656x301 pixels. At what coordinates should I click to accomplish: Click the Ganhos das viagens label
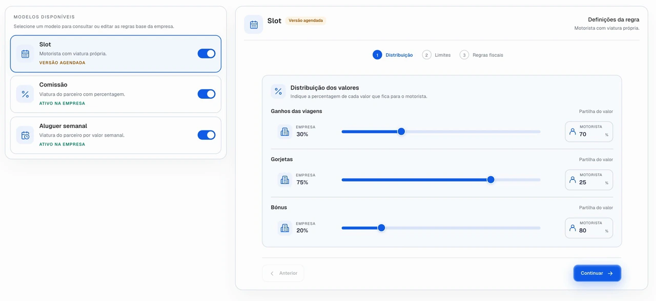[x=296, y=111]
